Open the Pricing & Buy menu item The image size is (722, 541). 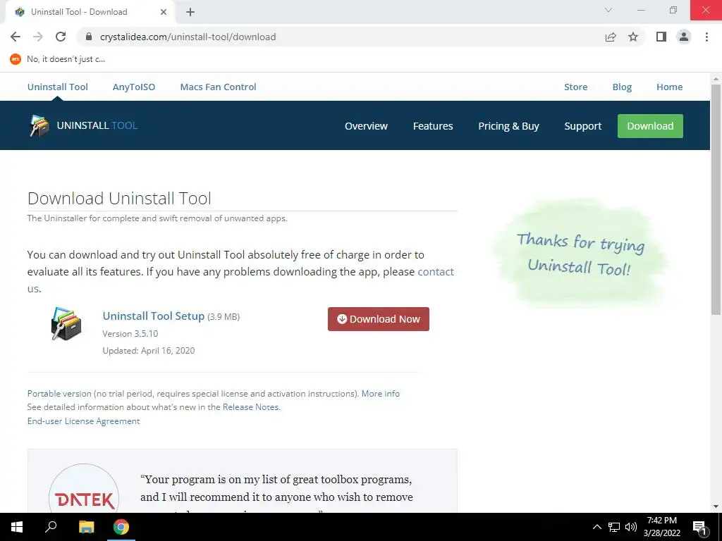point(508,126)
